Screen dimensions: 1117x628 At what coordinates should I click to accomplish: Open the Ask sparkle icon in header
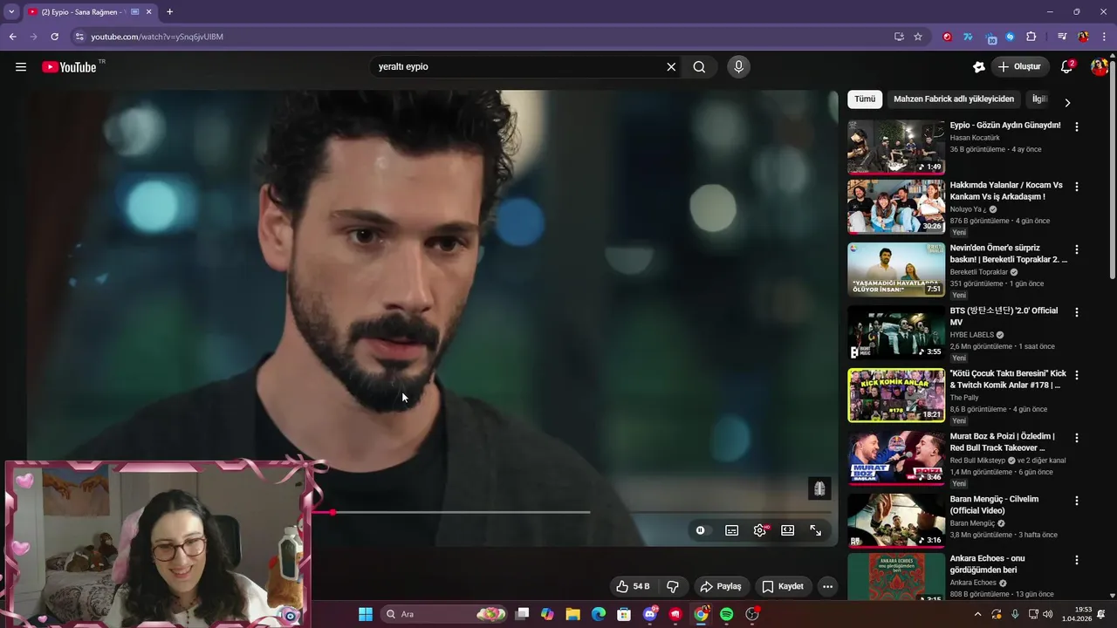(979, 67)
